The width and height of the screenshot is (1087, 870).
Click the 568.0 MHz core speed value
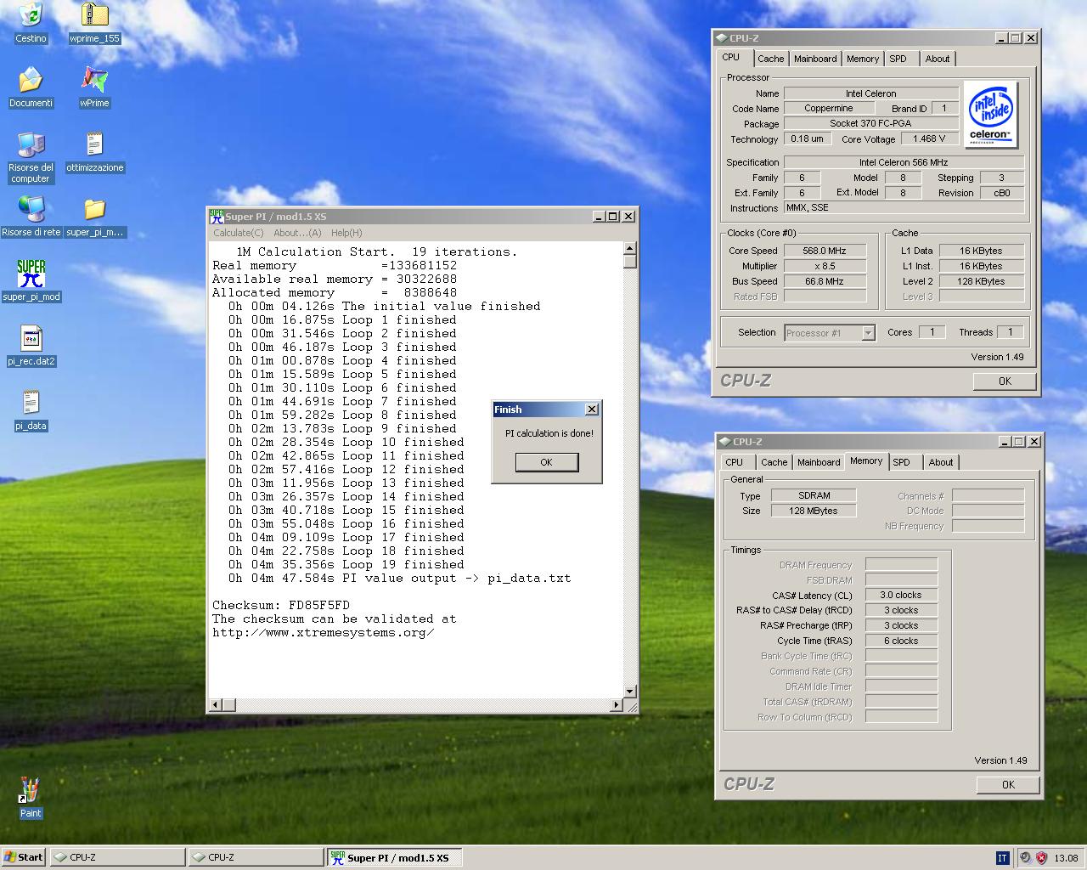tap(825, 251)
